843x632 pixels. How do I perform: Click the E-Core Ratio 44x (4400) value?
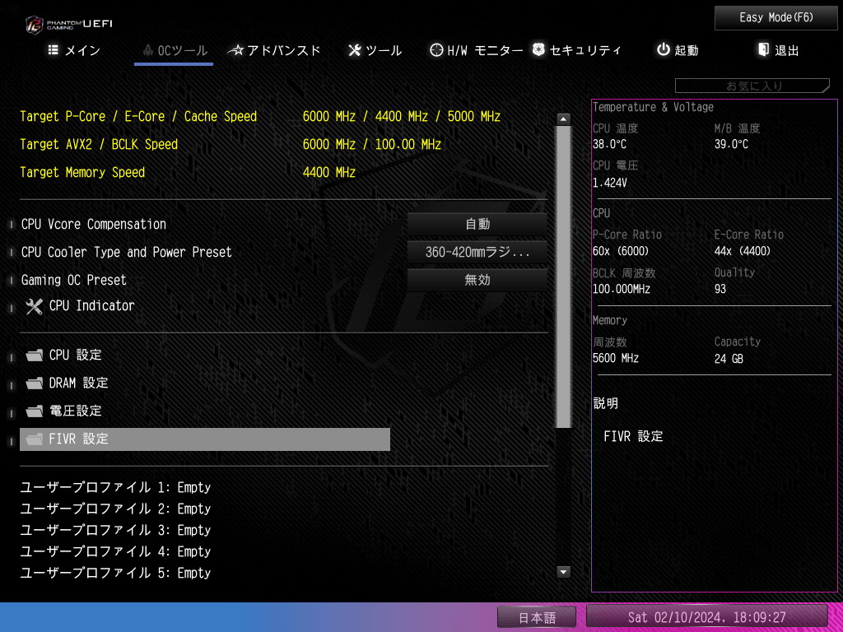[743, 252]
